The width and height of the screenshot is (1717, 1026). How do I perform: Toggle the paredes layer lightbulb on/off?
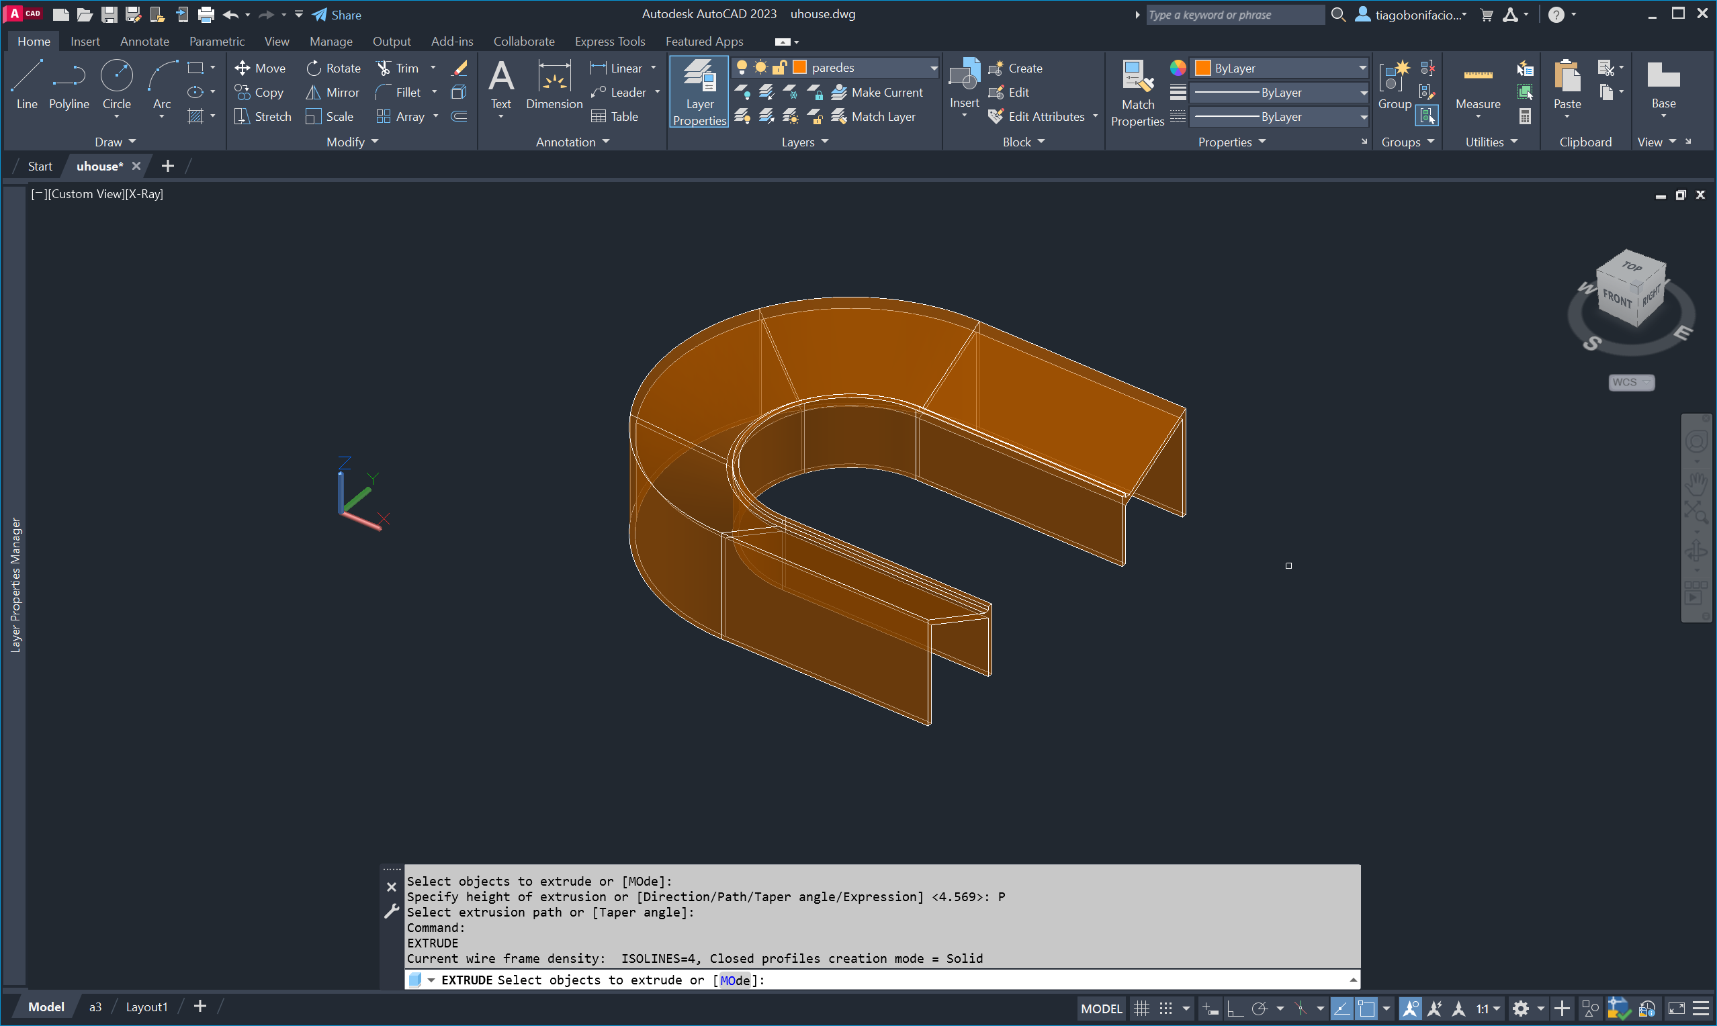[x=742, y=67]
